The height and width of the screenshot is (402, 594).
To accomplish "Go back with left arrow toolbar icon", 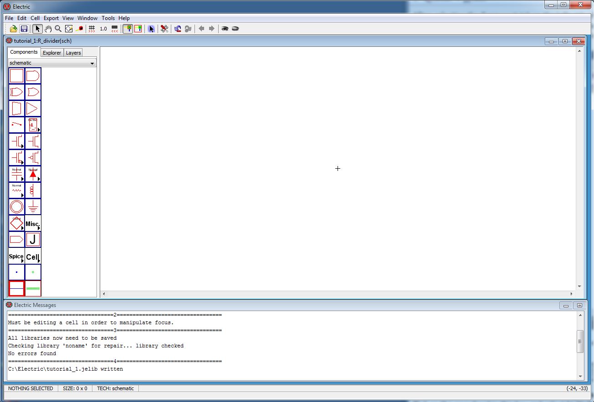I will [201, 29].
